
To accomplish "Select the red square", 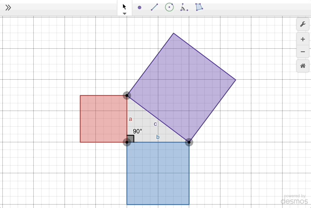I will pyautogui.click(x=103, y=118).
